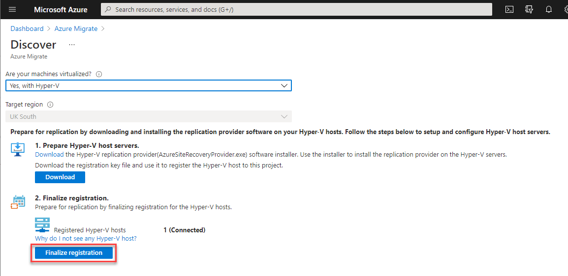Click the Registered Hyper-V hosts server icon
568x276 pixels.
point(42,225)
